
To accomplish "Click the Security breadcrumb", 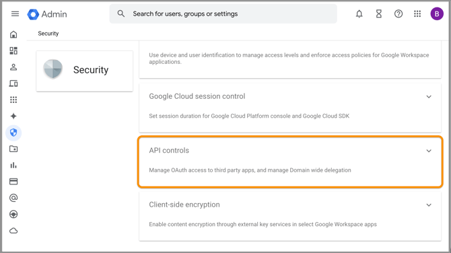I will 48,34.
